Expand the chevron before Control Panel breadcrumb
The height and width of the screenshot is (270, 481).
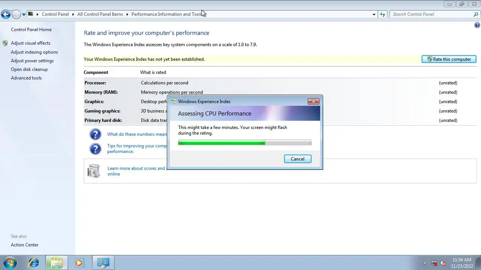38,14
